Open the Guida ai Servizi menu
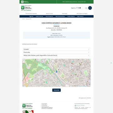 [39, 16]
